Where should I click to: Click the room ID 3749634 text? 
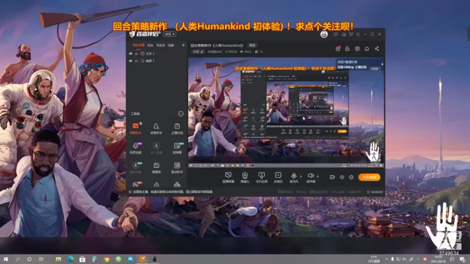pos(231,52)
